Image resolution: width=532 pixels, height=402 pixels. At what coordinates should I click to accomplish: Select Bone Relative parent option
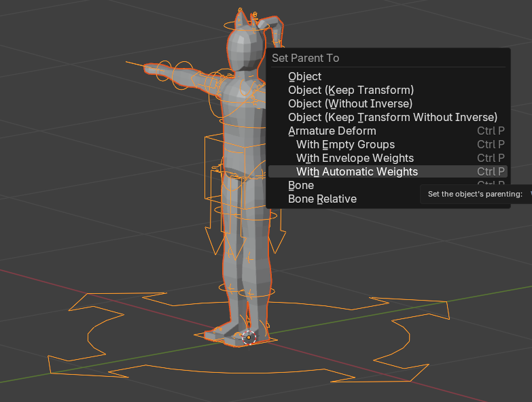tap(322, 199)
